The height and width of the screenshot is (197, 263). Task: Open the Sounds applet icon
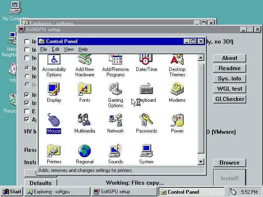[x=115, y=151]
